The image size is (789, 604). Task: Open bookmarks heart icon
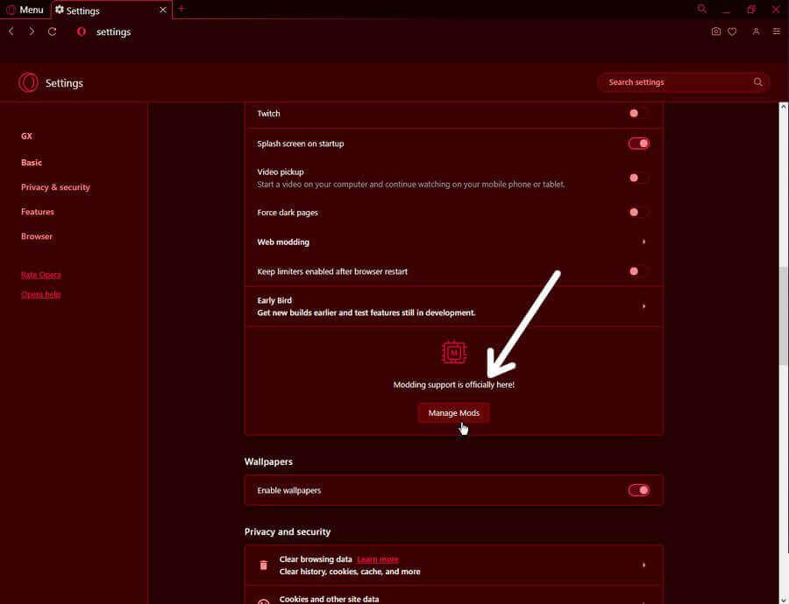coord(732,32)
